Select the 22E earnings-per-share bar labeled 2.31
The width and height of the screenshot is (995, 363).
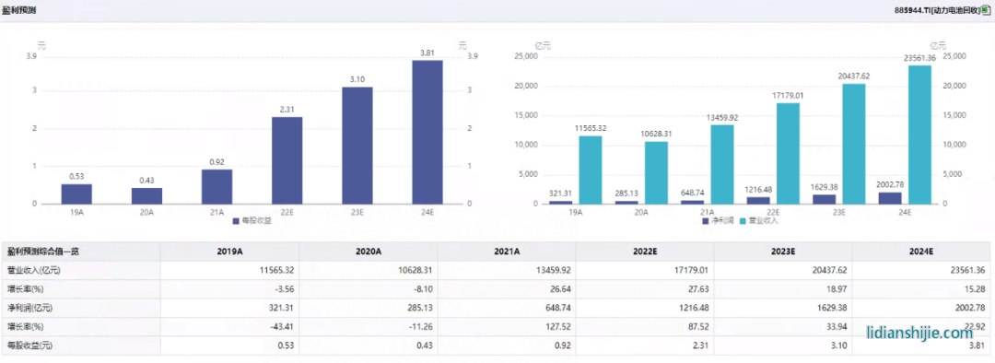tap(287, 160)
